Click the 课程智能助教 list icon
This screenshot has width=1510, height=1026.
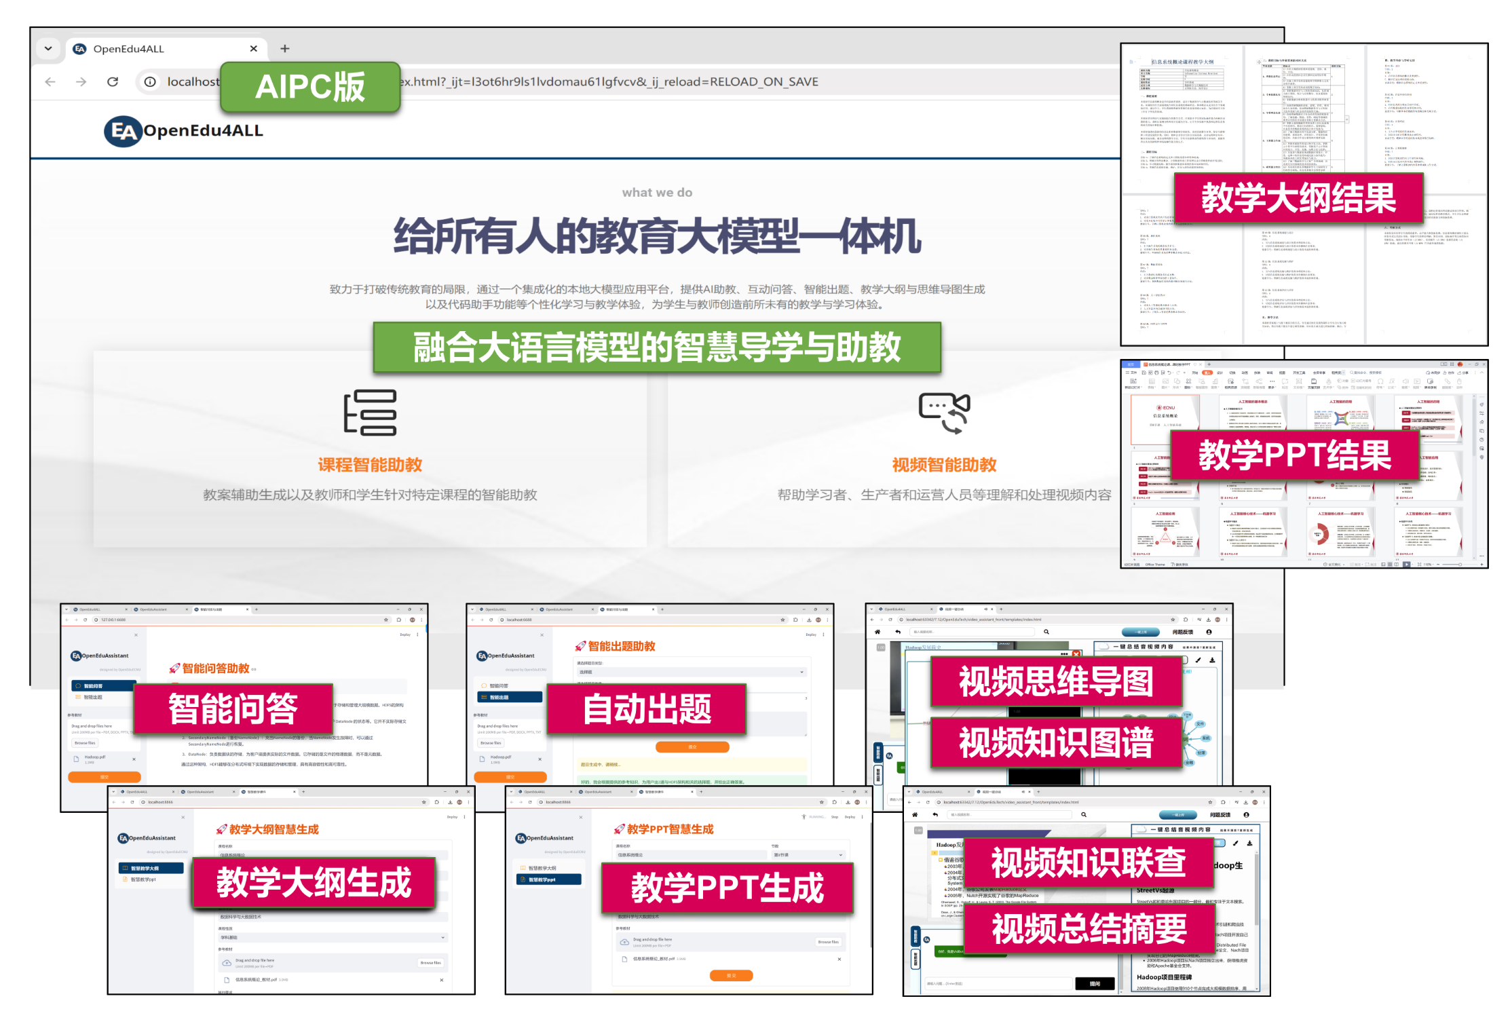point(370,412)
